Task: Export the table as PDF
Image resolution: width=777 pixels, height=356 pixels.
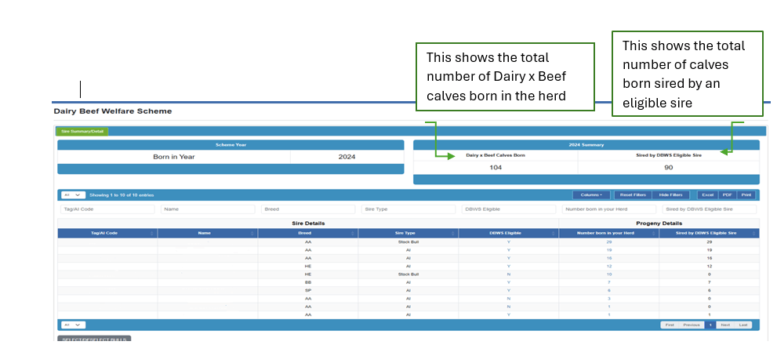Action: coord(727,194)
